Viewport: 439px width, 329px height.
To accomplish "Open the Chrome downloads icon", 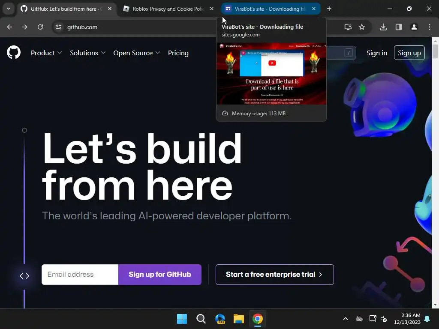I will [x=383, y=27].
